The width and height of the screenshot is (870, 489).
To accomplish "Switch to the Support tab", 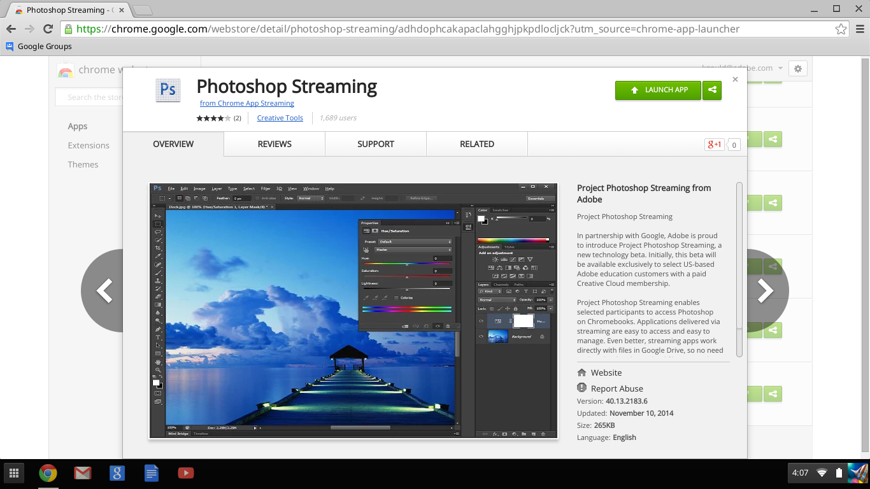I will point(375,144).
